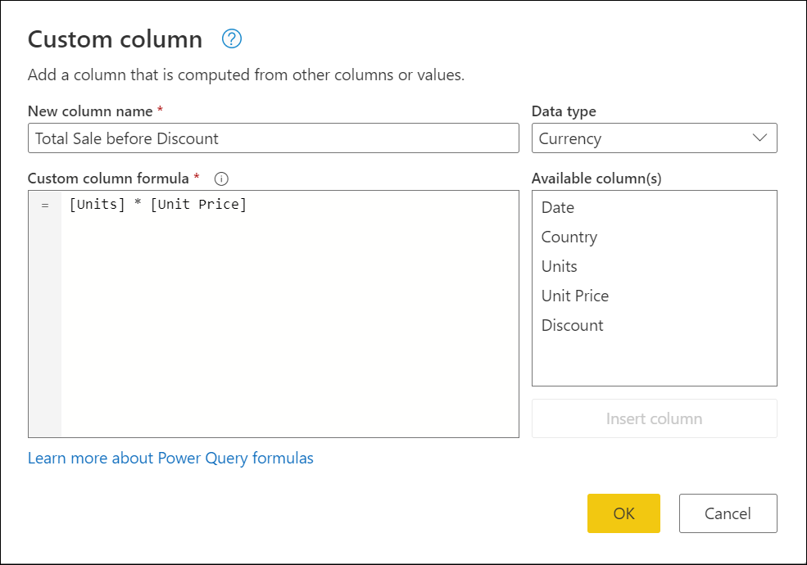
Task: Confirm with the OK button
Action: 623,513
